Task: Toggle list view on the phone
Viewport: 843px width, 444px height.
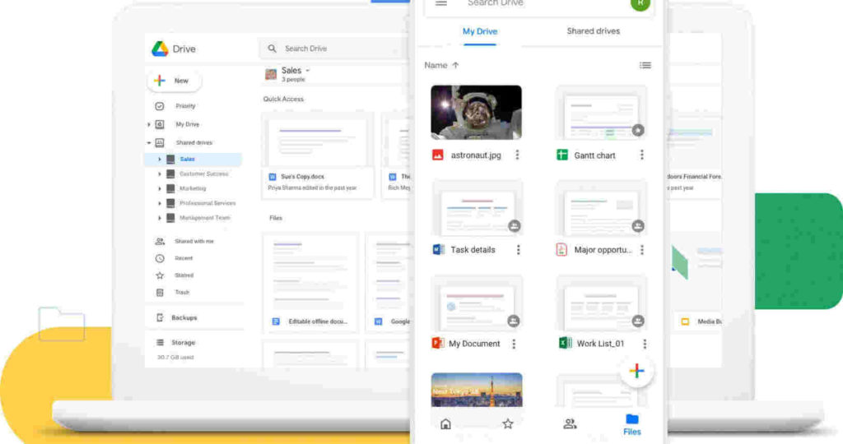Action: [645, 66]
